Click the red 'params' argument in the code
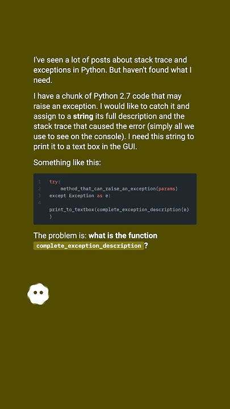The image size is (230, 409). coord(166,189)
